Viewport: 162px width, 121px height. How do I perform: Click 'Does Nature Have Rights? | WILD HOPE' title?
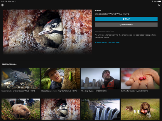pos(59,91)
